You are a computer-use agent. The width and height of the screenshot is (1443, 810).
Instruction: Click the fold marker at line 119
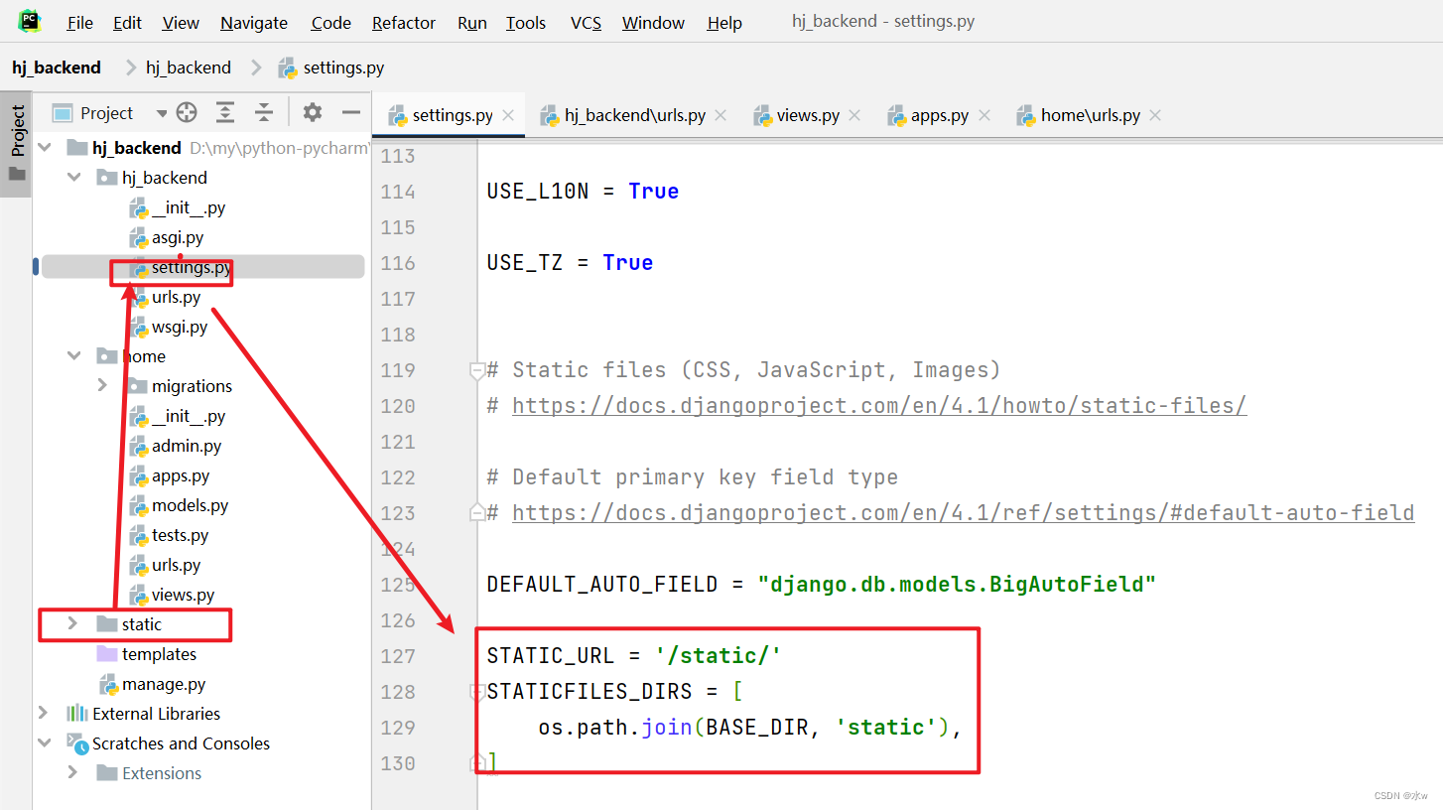(476, 370)
